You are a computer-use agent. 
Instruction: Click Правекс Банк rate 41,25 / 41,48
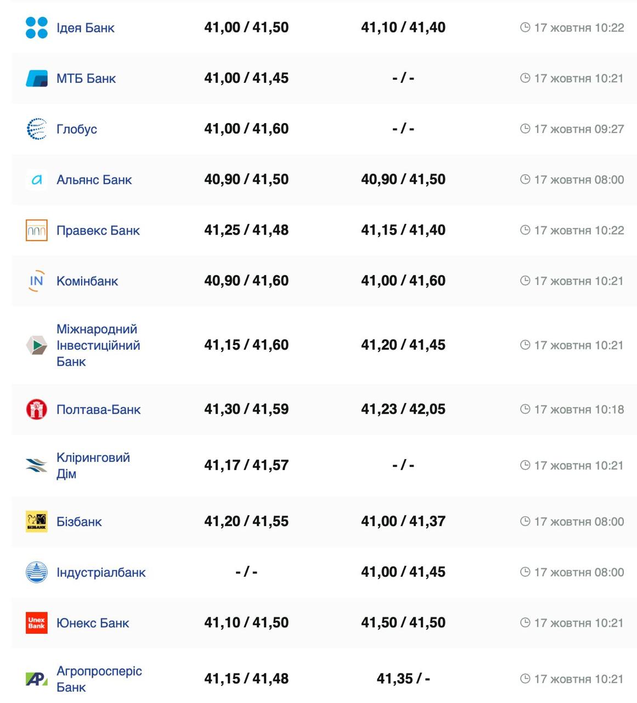(246, 230)
